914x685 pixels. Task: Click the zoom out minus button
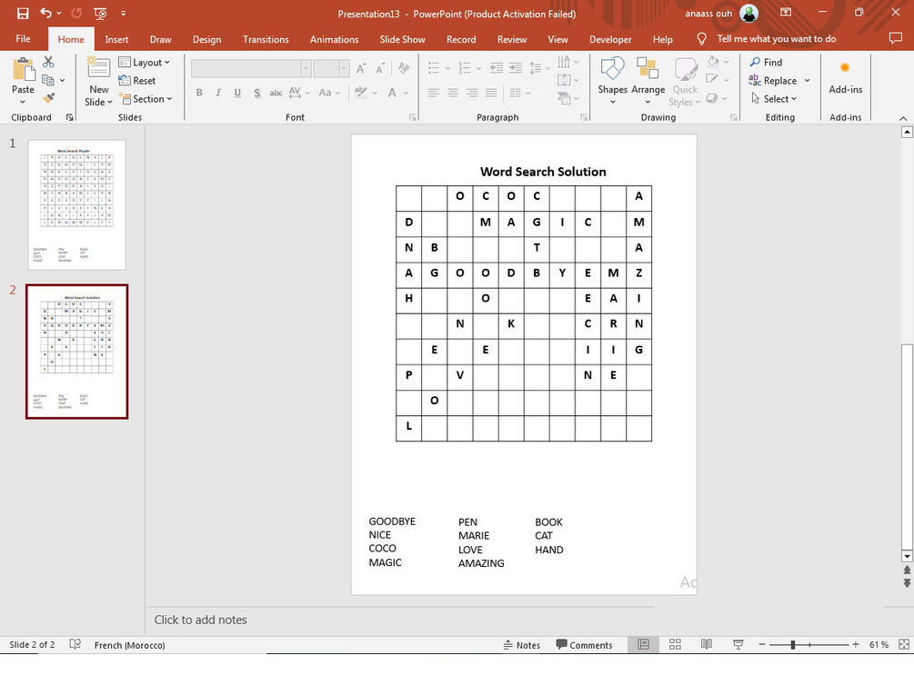tap(762, 644)
